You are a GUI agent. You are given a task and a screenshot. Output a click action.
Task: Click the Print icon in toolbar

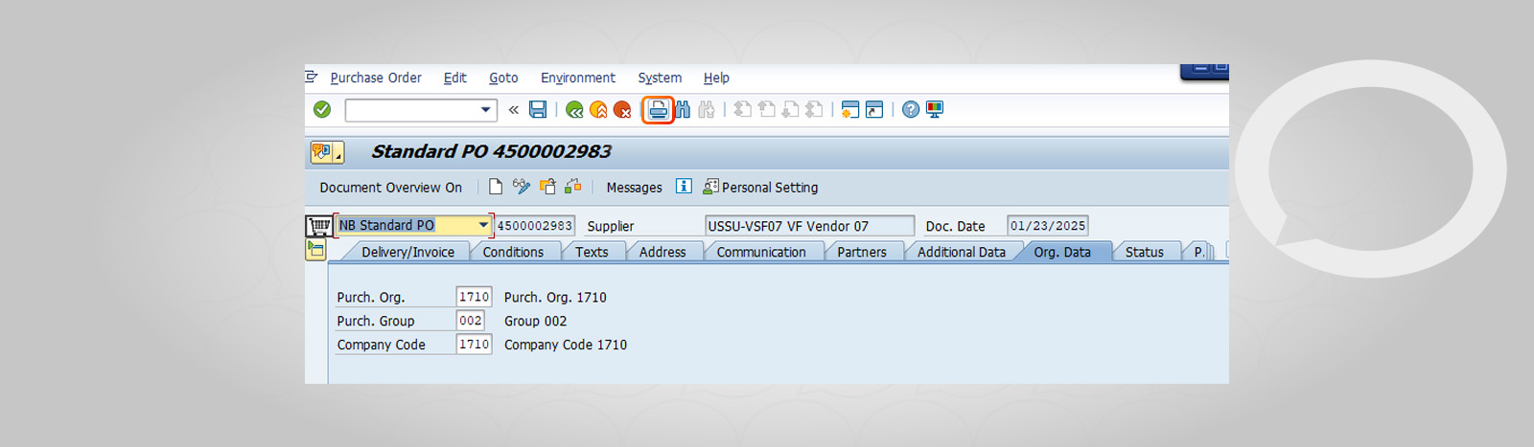tap(658, 110)
